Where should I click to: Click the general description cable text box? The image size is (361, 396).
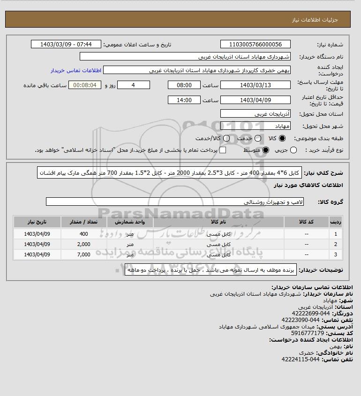169,173
